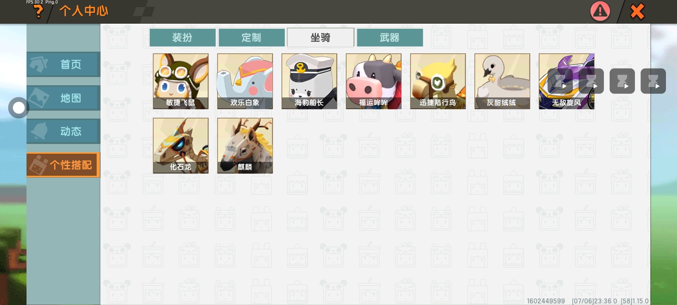Switch to the 武器 weapons tab
This screenshot has width=677, height=305.
(x=390, y=37)
